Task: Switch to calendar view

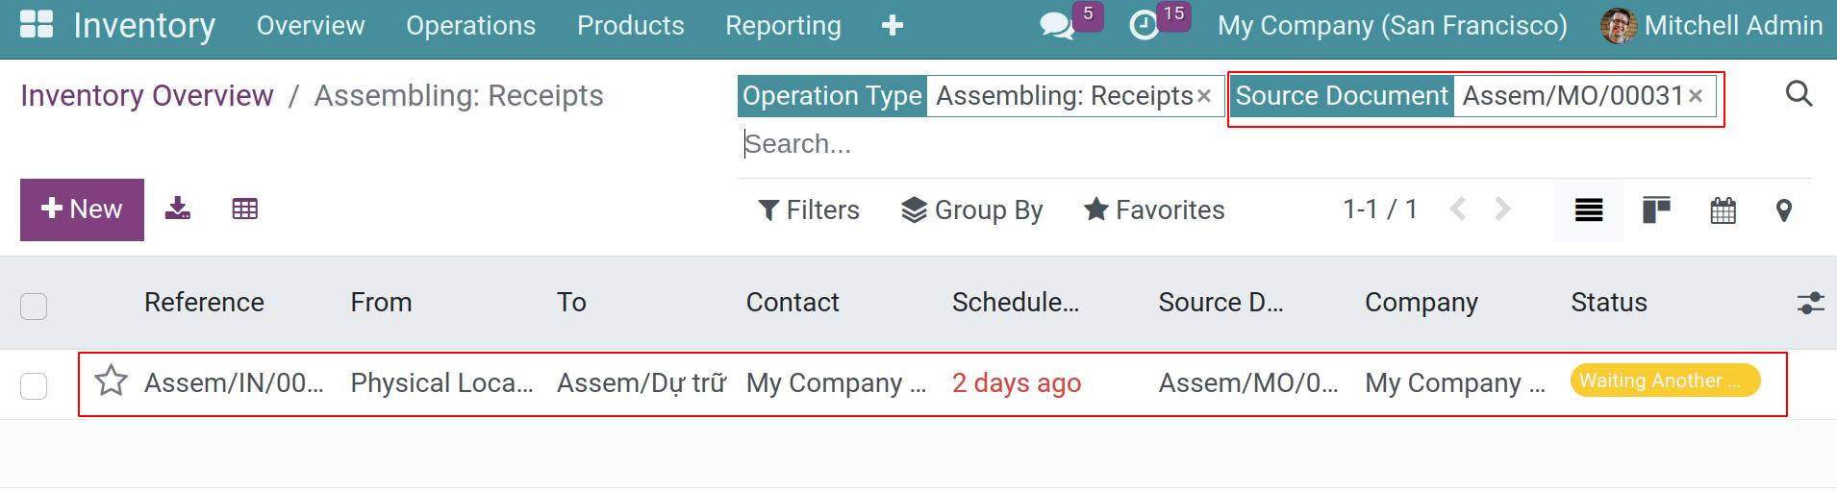Action: (1724, 209)
